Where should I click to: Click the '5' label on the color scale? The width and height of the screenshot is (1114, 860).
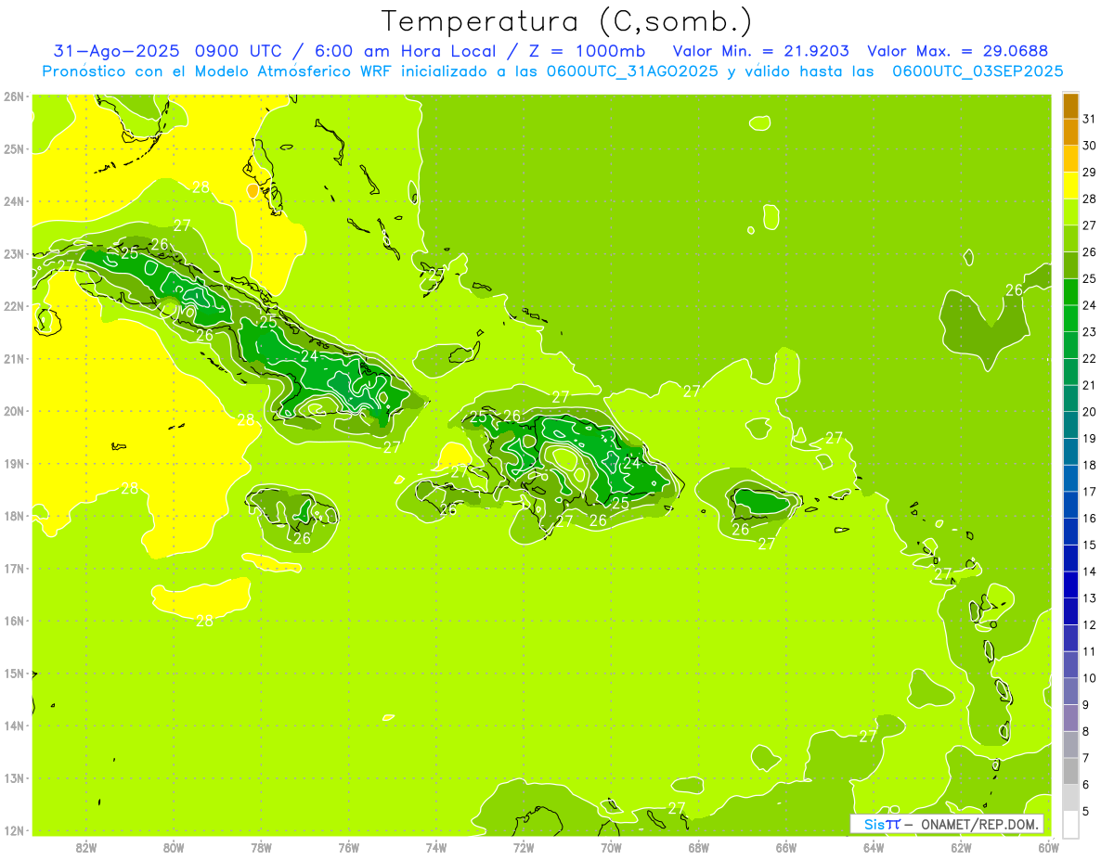(1086, 811)
